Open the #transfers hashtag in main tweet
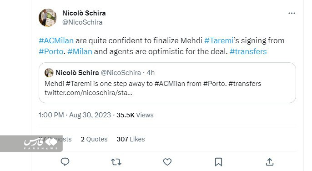312x171 pixels. (248, 51)
